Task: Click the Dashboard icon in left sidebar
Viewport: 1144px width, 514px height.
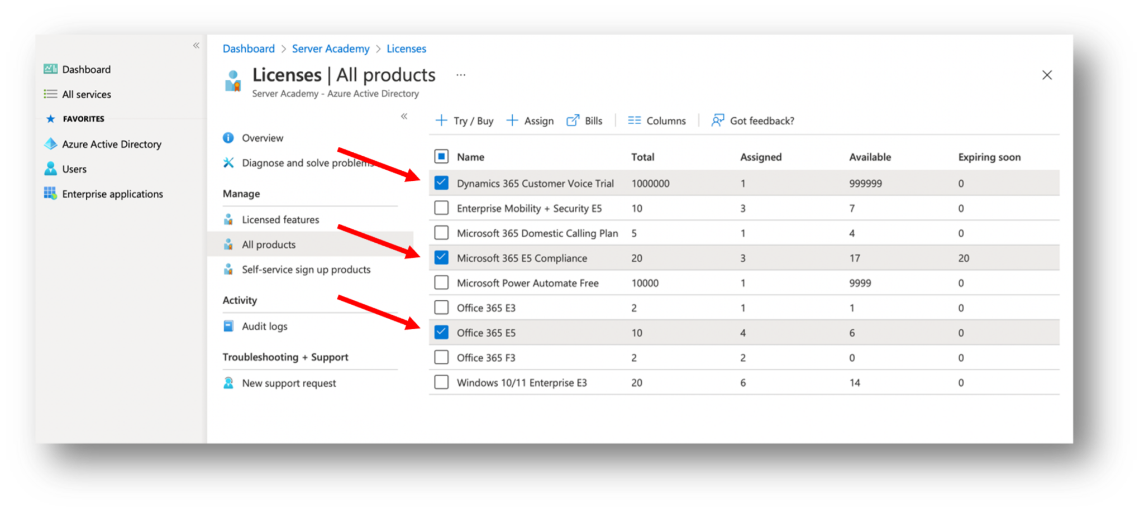Action: pos(51,69)
